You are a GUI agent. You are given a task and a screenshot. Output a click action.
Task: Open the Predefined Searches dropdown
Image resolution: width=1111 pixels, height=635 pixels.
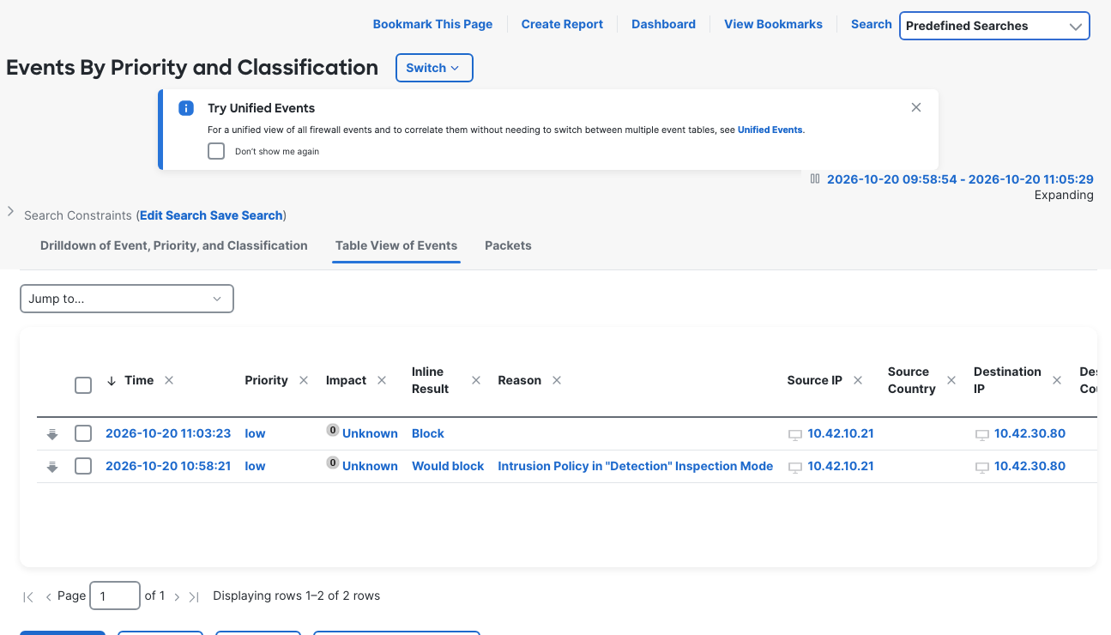[x=994, y=26]
